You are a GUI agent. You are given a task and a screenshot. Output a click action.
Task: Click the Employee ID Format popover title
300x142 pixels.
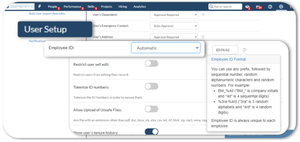(229, 59)
